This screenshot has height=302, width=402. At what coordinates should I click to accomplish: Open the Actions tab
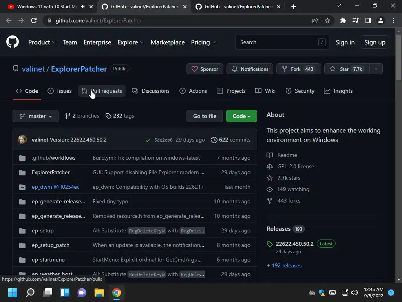193,91
